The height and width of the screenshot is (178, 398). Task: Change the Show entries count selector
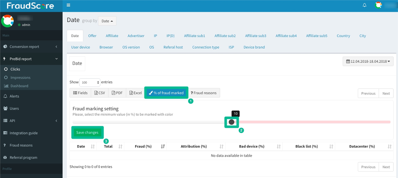pos(90,82)
